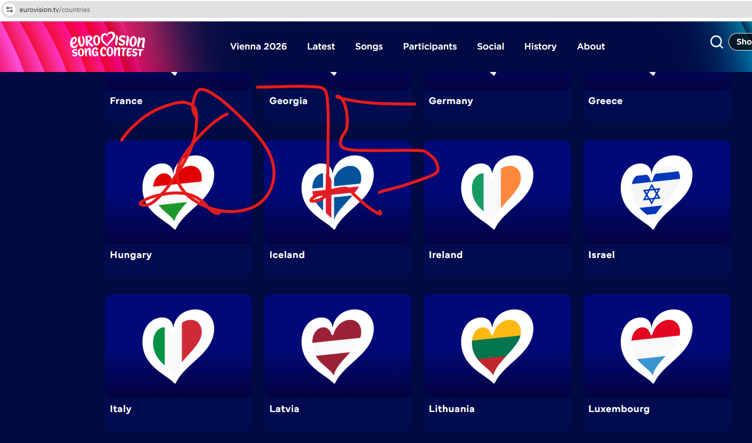Click the Eurovision Song Contest logo

point(108,45)
